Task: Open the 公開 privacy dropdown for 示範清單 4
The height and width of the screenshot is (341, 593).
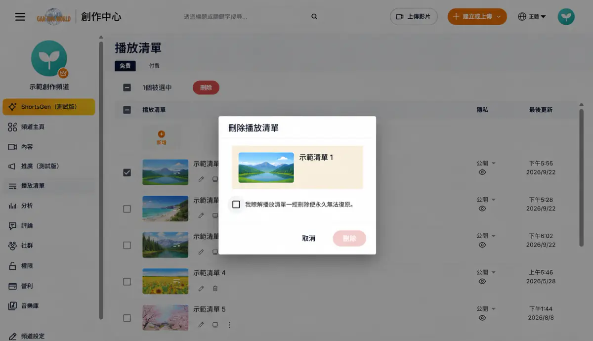Action: pos(486,272)
